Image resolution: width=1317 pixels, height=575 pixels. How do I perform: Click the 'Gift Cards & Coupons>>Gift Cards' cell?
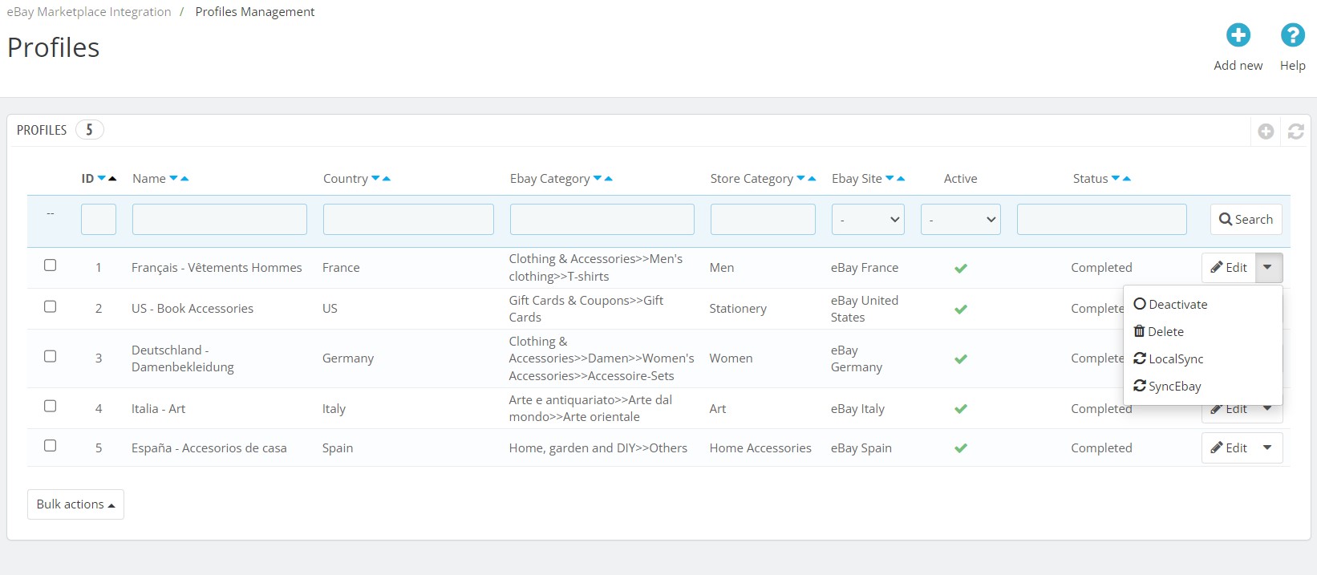[586, 309]
